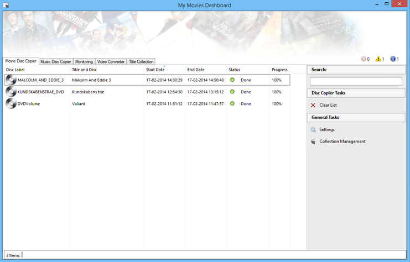Click start date 17-02-2014 12:54:30

pyautogui.click(x=164, y=92)
